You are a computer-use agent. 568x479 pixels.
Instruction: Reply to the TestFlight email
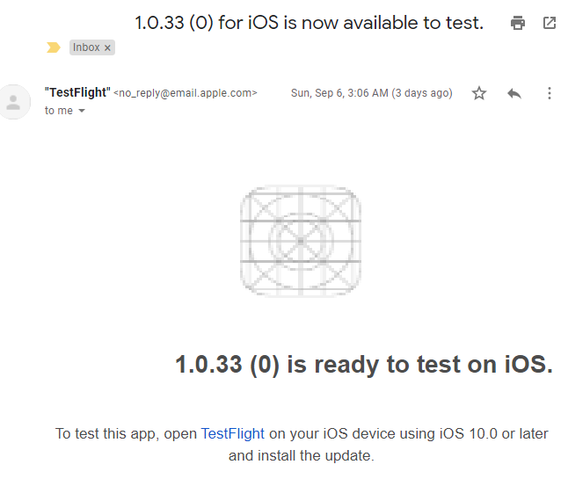click(514, 93)
